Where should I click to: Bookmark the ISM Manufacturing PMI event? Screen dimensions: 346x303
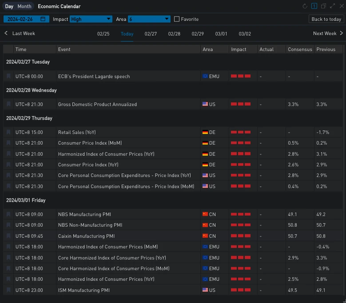click(x=8, y=290)
